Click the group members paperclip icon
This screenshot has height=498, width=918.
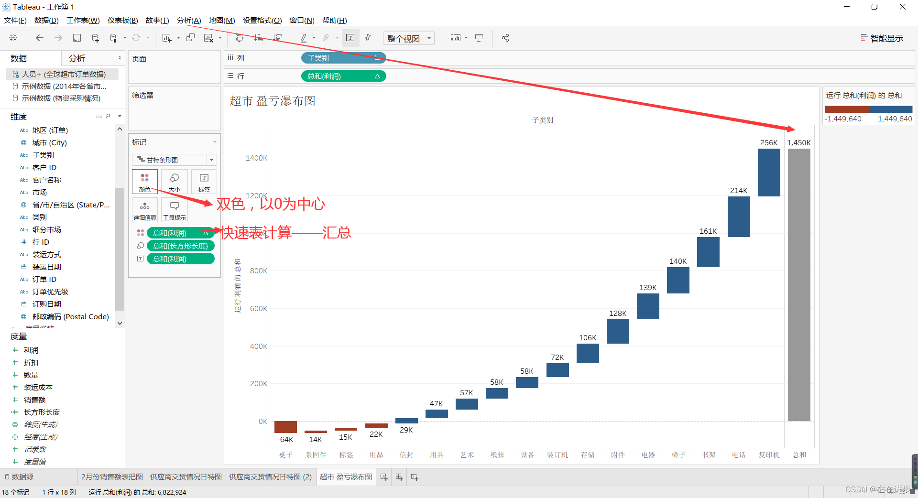click(x=326, y=38)
